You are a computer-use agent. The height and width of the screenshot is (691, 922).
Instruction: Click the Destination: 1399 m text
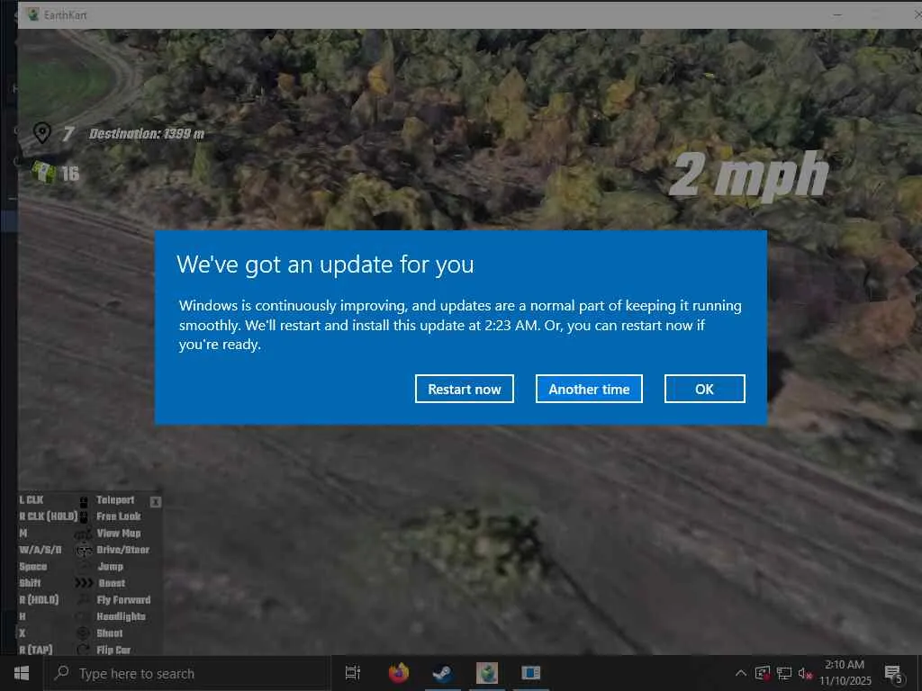pos(147,134)
